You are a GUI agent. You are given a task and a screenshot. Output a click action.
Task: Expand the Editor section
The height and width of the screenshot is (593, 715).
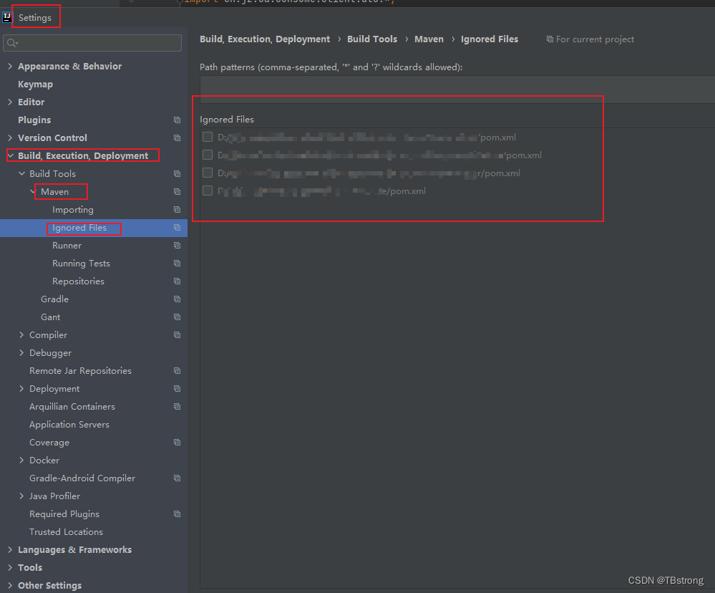point(10,102)
